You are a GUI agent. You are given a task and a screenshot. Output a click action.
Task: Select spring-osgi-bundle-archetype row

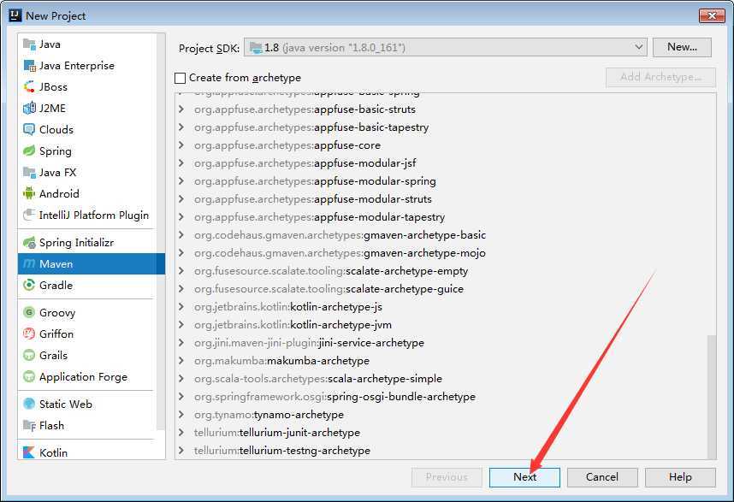click(x=441, y=397)
